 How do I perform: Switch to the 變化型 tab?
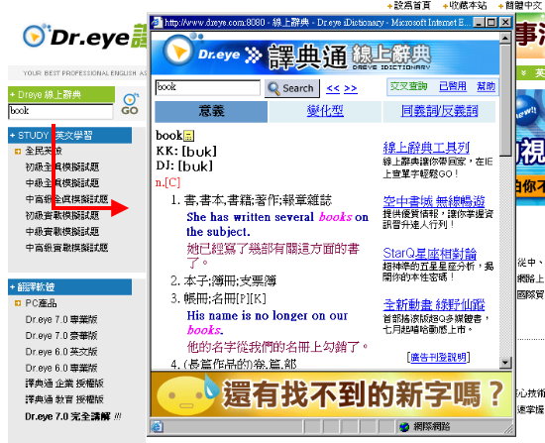[325, 111]
